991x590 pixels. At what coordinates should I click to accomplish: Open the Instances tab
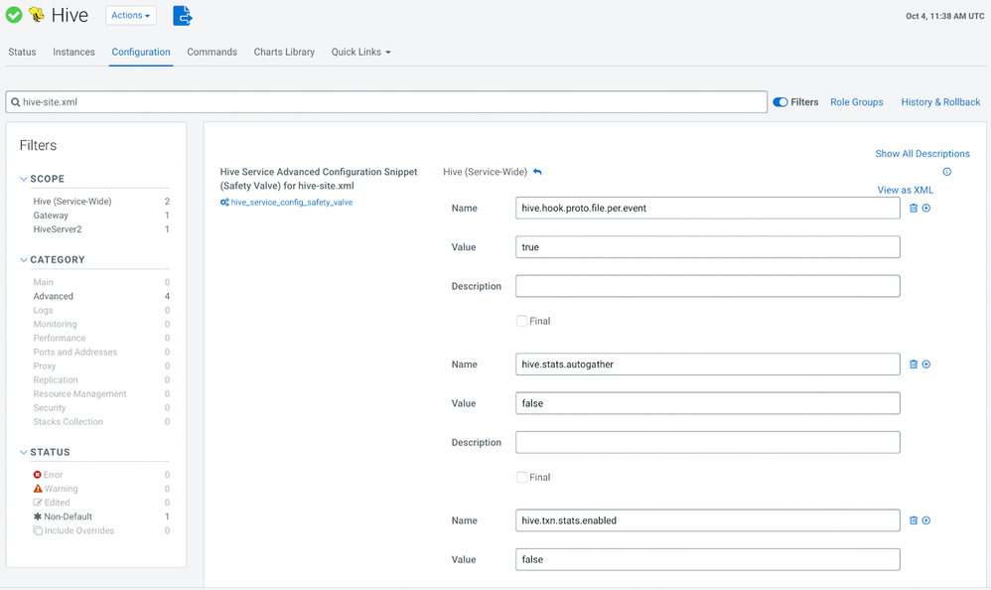(x=73, y=52)
